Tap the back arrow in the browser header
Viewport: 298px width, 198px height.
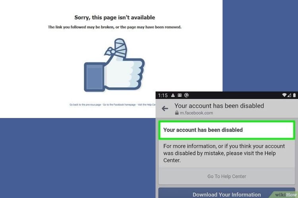(165, 109)
